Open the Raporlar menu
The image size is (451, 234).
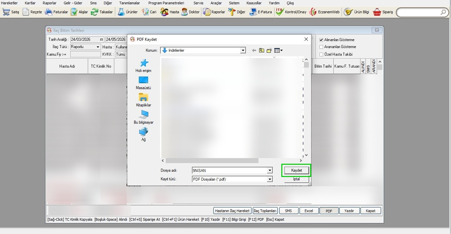tap(49, 3)
